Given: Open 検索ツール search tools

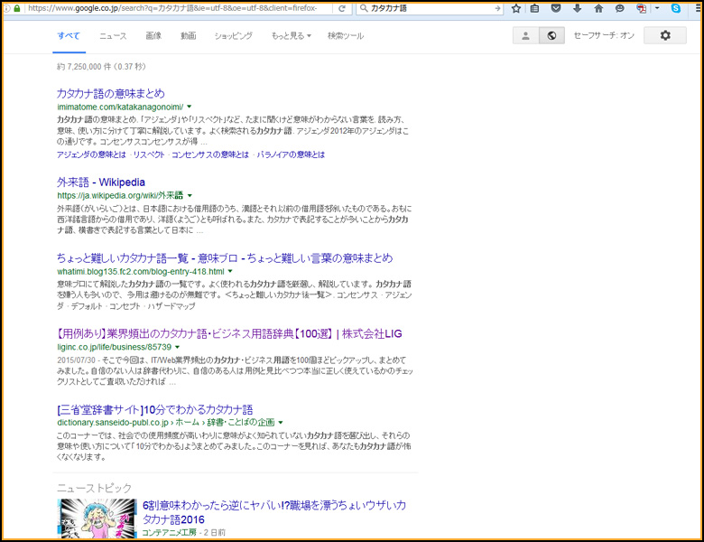Looking at the screenshot, I should click(x=346, y=35).
